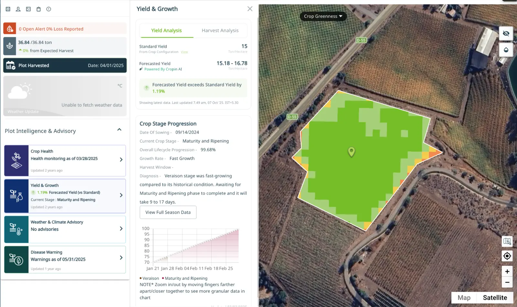Open the user profile icon in toolbar
This screenshot has height=307, width=517.
[x=18, y=9]
